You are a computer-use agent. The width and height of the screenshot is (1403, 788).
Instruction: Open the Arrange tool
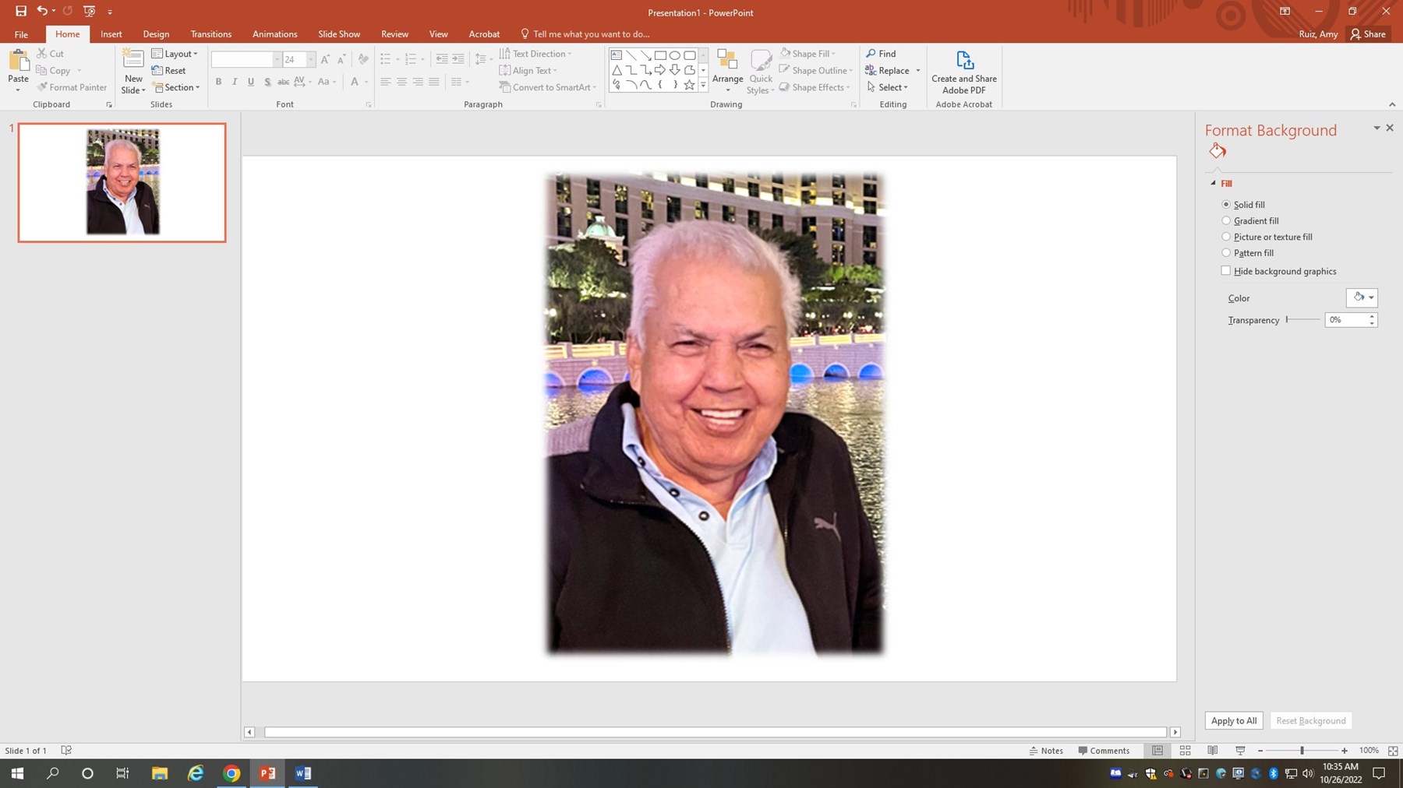tap(727, 70)
